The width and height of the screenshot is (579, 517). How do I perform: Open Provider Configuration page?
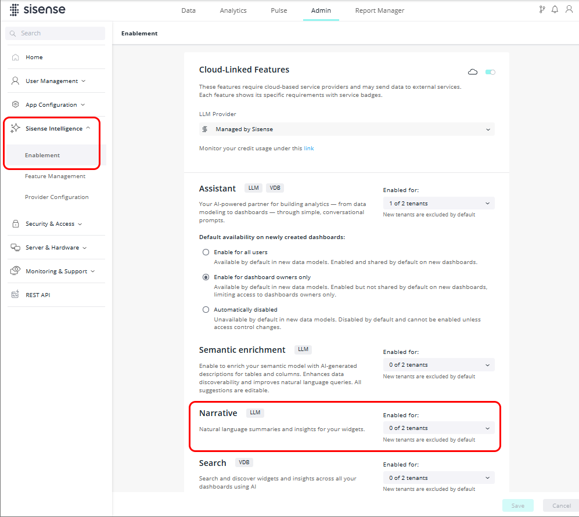(x=57, y=197)
